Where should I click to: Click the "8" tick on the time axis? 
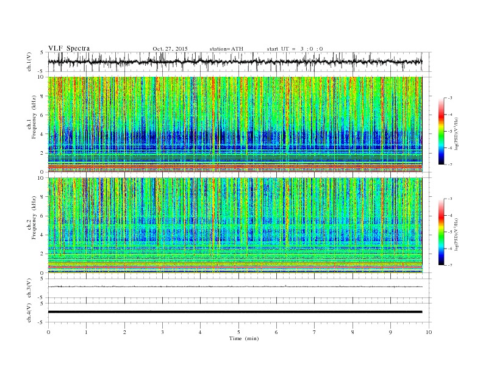pos(352,332)
